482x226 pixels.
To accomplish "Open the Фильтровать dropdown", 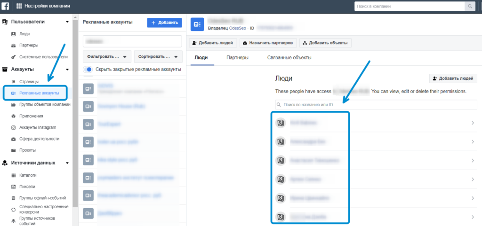I will (107, 57).
